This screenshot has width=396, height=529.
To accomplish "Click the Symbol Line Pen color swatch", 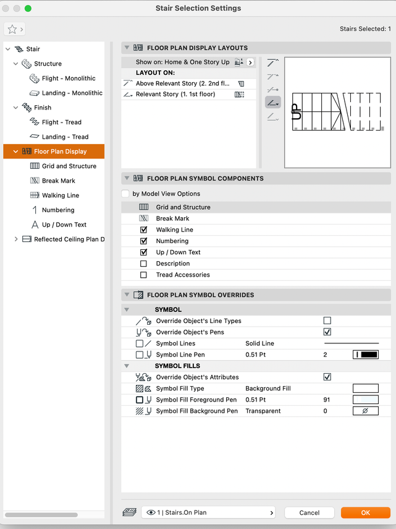I will coord(366,355).
